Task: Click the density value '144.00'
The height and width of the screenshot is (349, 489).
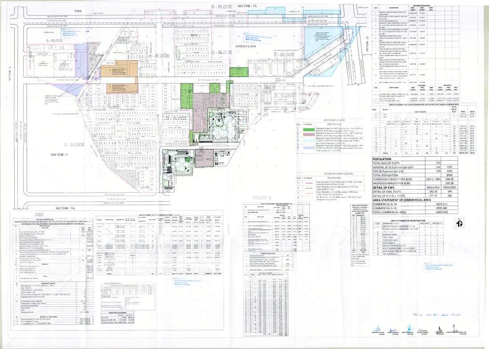Action: tap(449, 179)
